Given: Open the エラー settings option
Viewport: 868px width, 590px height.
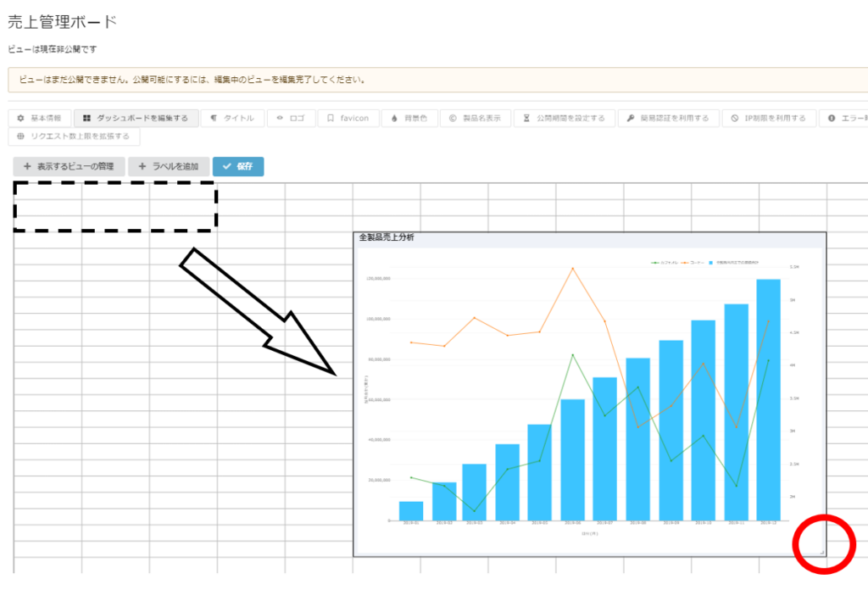Looking at the screenshot, I should [843, 119].
